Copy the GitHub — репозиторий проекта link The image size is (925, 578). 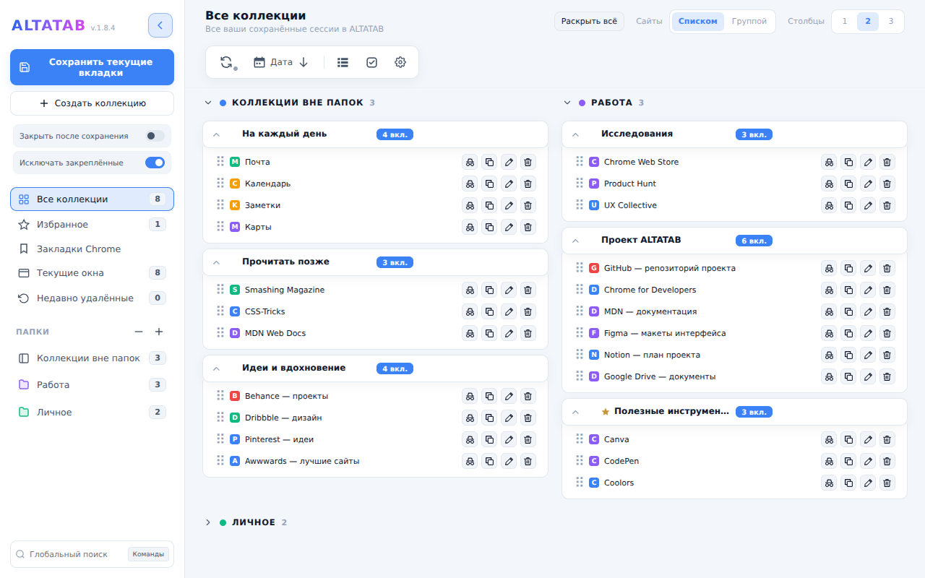tap(848, 268)
